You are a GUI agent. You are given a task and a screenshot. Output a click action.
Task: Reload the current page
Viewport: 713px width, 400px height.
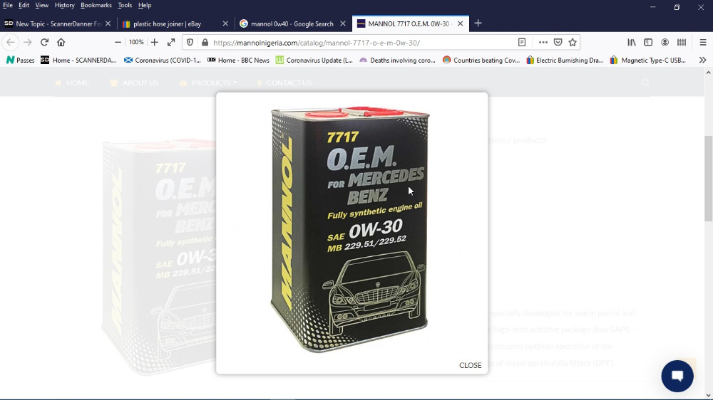44,42
